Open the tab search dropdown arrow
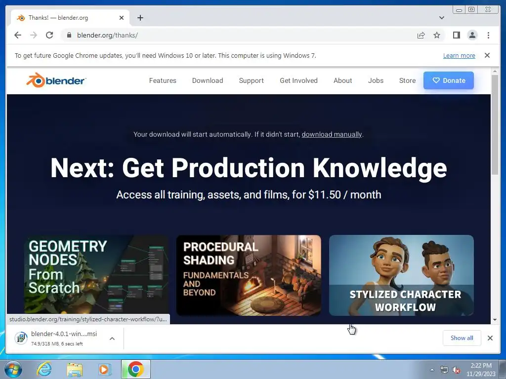Image resolution: width=506 pixels, height=379 pixels. pos(442,18)
